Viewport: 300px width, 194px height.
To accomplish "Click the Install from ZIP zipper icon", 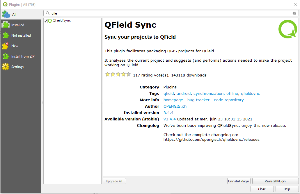I will 6,56.
